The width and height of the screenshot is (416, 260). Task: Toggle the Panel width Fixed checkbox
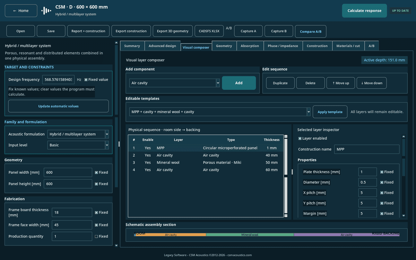[96, 172]
